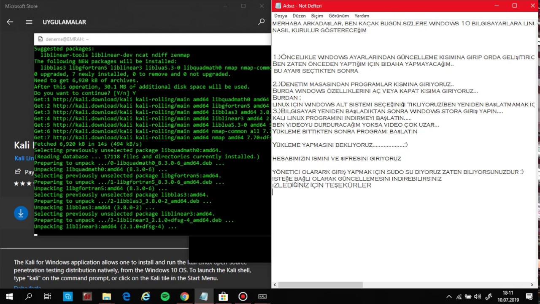Launch Microsoft Edge from the taskbar

click(126, 296)
